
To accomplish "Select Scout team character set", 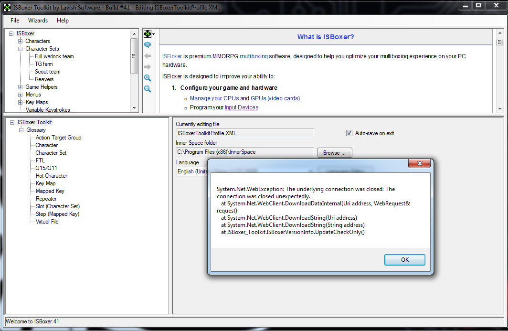I will click(x=48, y=72).
